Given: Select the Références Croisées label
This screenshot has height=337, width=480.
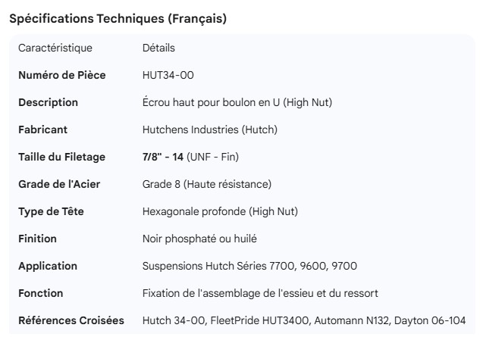Looking at the screenshot, I should pyautogui.click(x=71, y=320).
